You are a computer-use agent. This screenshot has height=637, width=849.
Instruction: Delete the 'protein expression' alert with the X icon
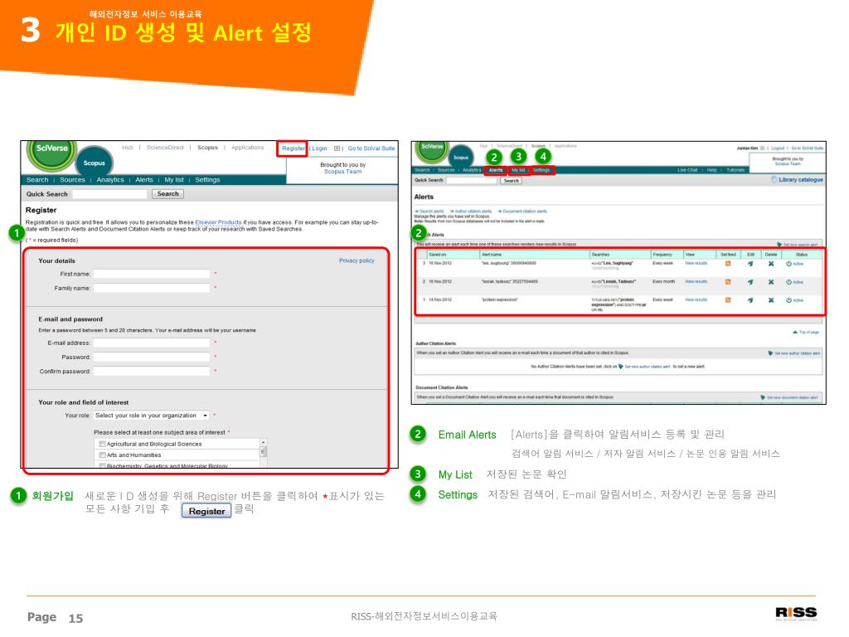pyautogui.click(x=771, y=300)
